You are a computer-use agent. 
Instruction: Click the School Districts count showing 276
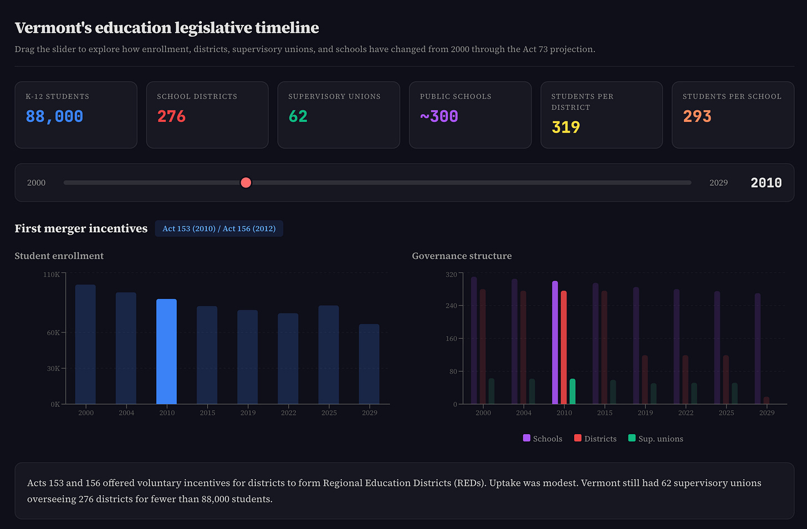tap(171, 116)
